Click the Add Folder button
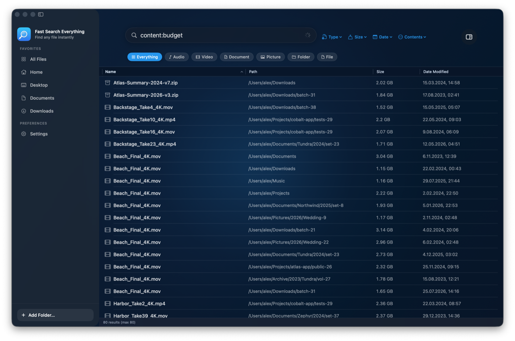 [x=55, y=315]
